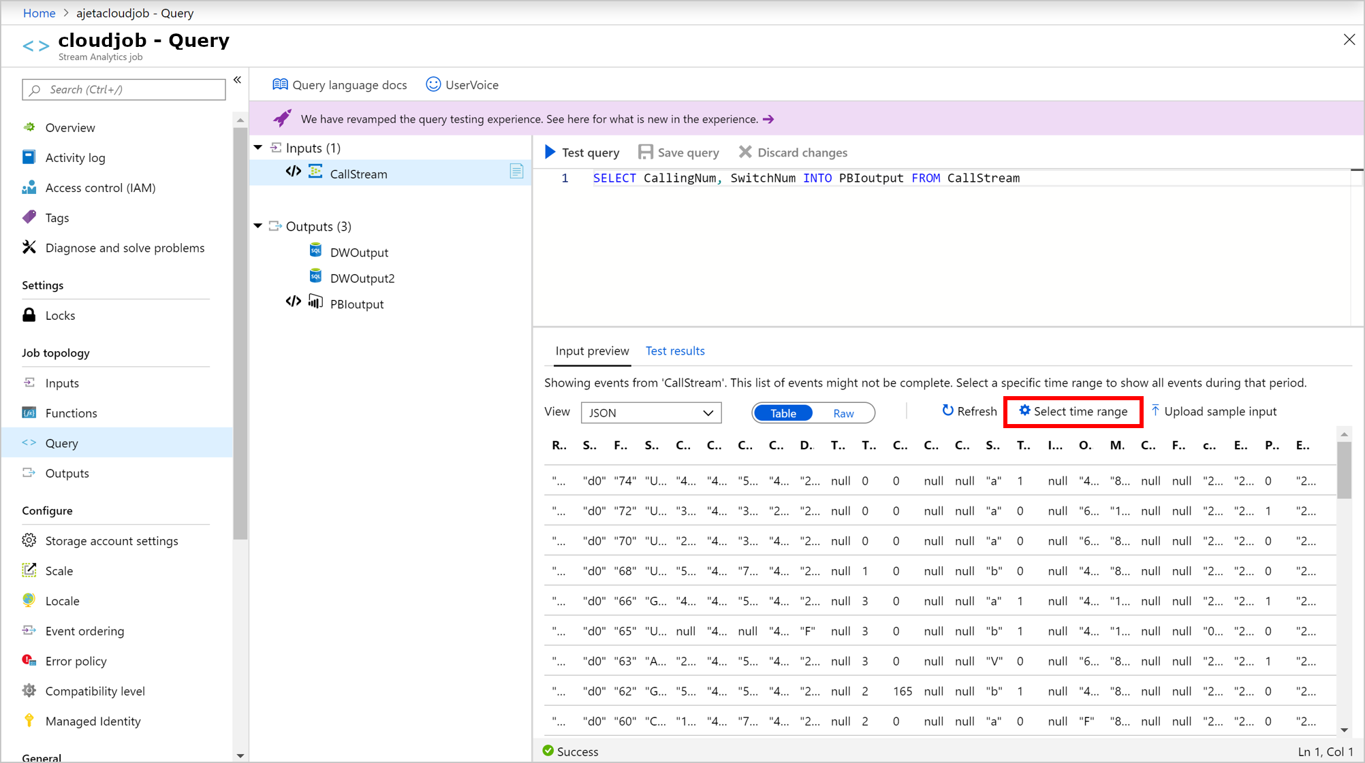Switch to Input preview tab
This screenshot has width=1365, height=763.
pos(591,351)
